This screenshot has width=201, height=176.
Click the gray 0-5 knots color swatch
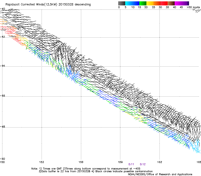pos(122,3)
